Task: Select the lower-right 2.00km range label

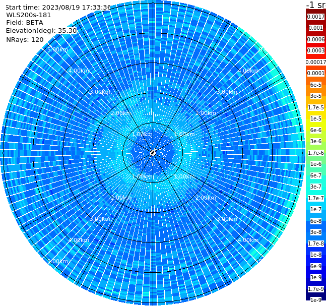Action: click(206, 198)
